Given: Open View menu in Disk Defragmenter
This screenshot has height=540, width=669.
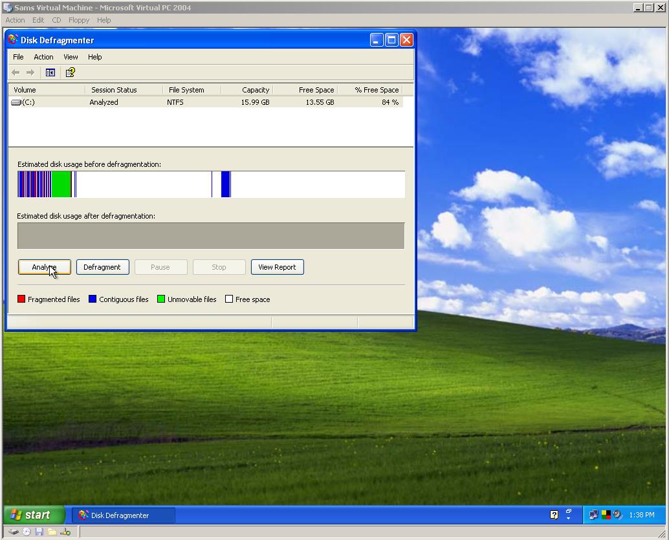Looking at the screenshot, I should coord(71,57).
